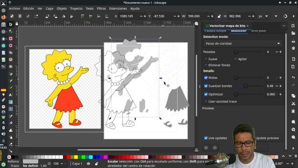The width and height of the screenshot is (298, 168).
Task: Enable the Eliminar fondo checkbox
Action: [x=206, y=65]
